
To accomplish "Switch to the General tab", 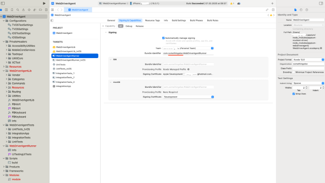I will [111, 20].
